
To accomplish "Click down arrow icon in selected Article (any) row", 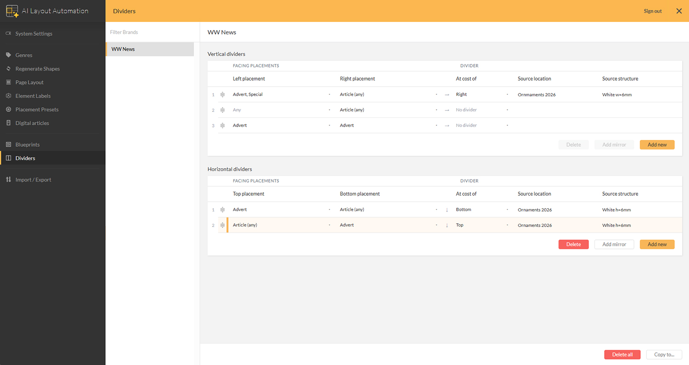I will point(447,225).
